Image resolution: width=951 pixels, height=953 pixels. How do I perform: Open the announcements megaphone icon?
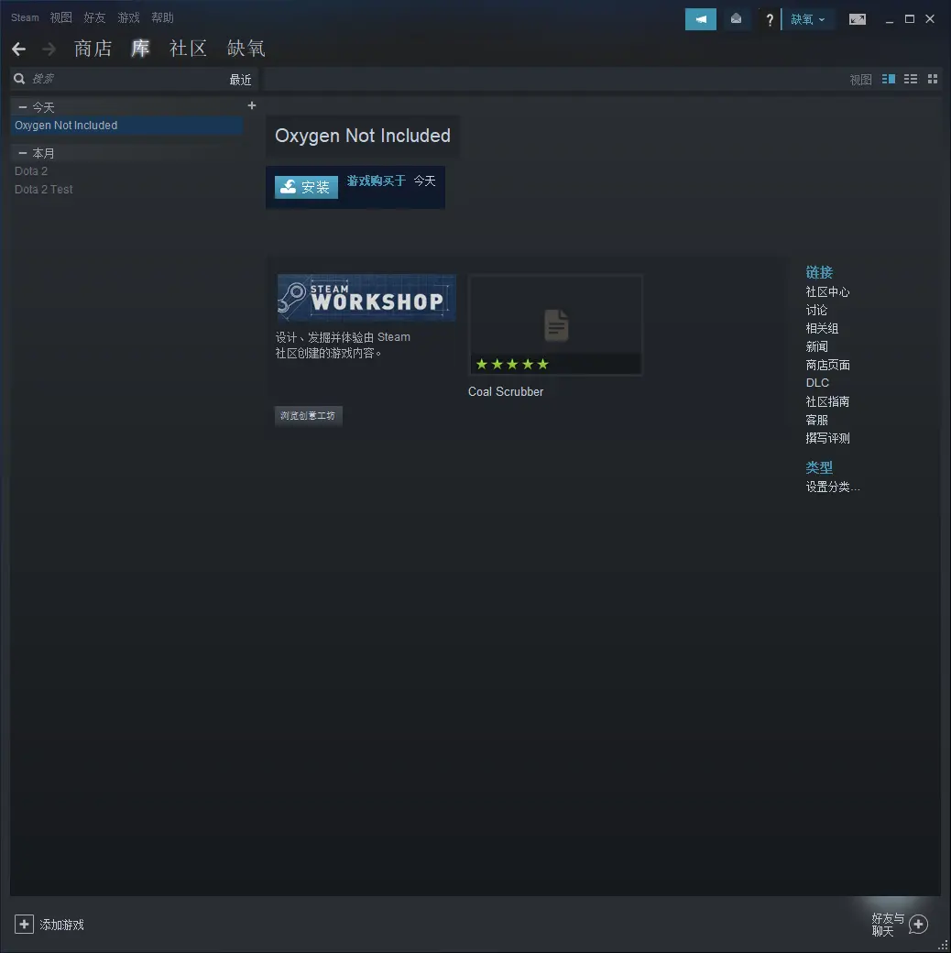pyautogui.click(x=700, y=19)
